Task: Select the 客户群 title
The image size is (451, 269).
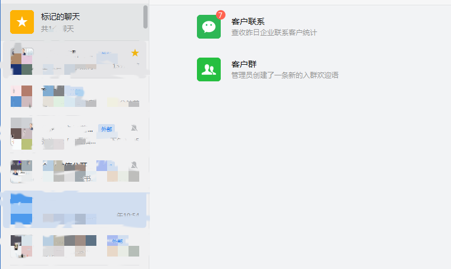Action: pos(244,64)
